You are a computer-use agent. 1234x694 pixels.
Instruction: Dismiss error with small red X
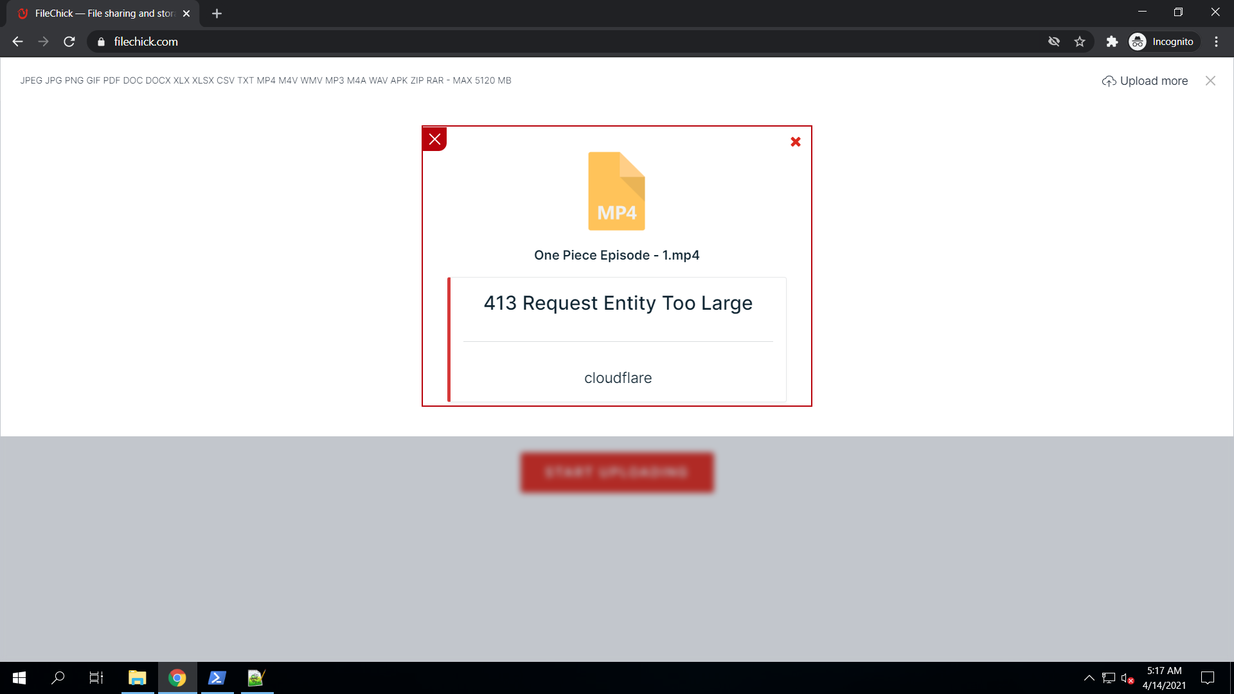point(795,142)
